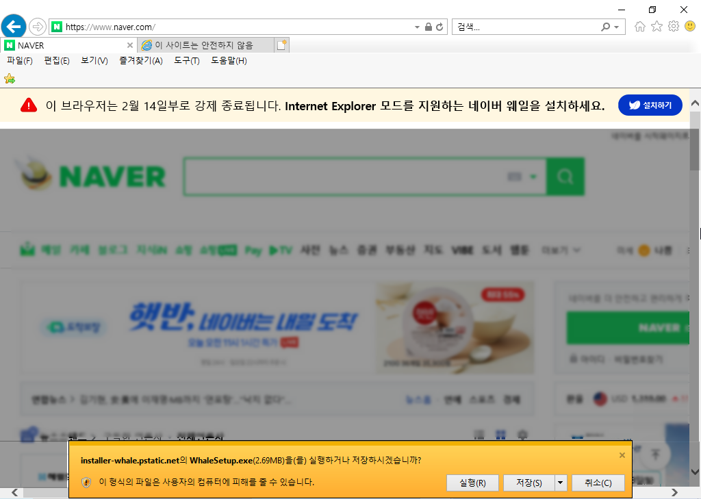Screen dimensions: 701x499
Task: Click the red warning triangle icon
Action: click(x=29, y=105)
